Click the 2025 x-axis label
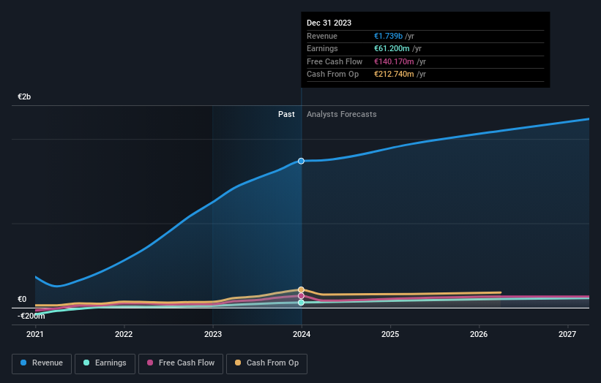601x383 pixels. (390, 335)
